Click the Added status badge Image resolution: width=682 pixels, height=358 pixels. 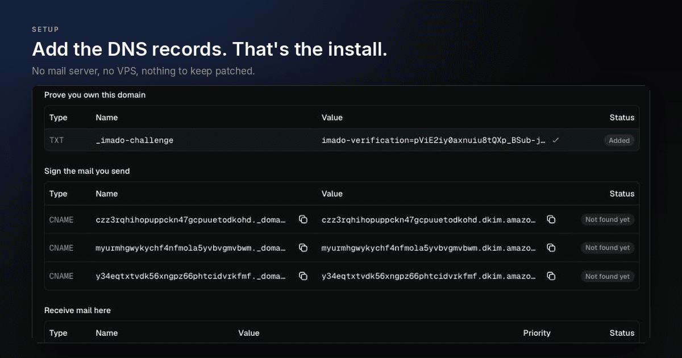[619, 140]
